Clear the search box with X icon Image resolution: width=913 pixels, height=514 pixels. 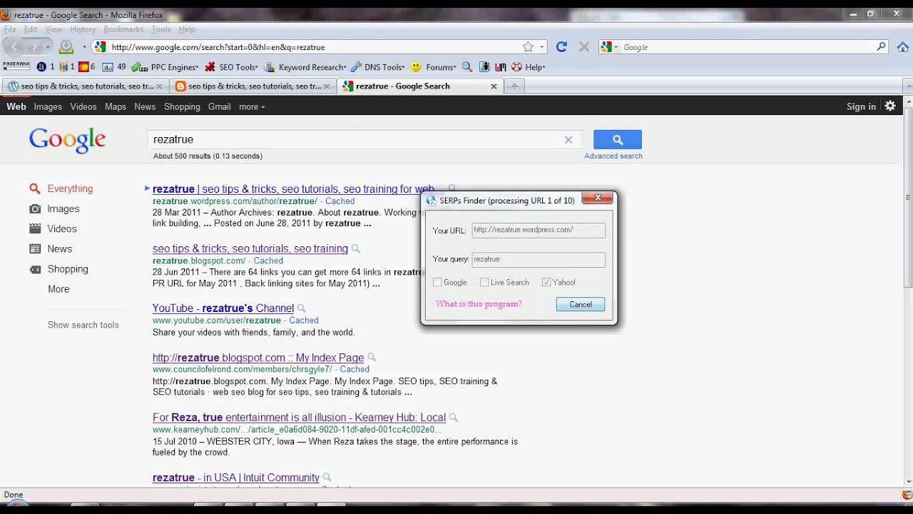tap(568, 140)
